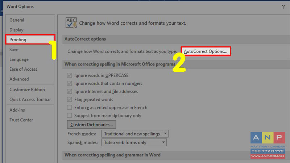This screenshot has height=163, width=290.
Task: Select the Display category
Action: 16,30
